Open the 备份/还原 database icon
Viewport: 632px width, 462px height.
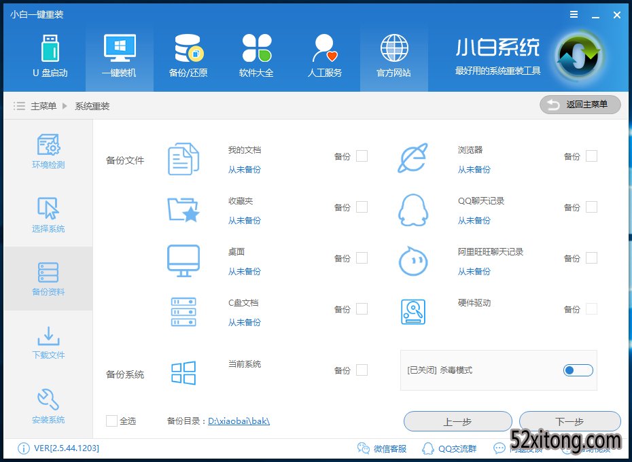189,48
